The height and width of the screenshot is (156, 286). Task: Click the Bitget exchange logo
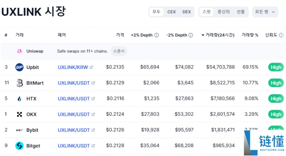pos(19,146)
